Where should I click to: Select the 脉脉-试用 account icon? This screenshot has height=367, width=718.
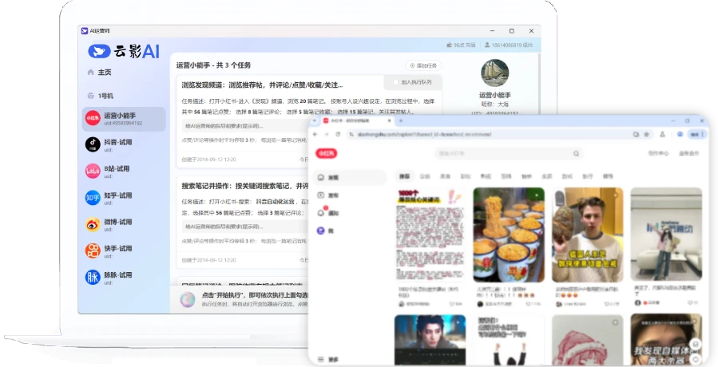(93, 277)
